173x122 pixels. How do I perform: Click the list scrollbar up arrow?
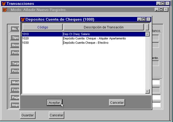pyautogui.click(x=147, y=34)
